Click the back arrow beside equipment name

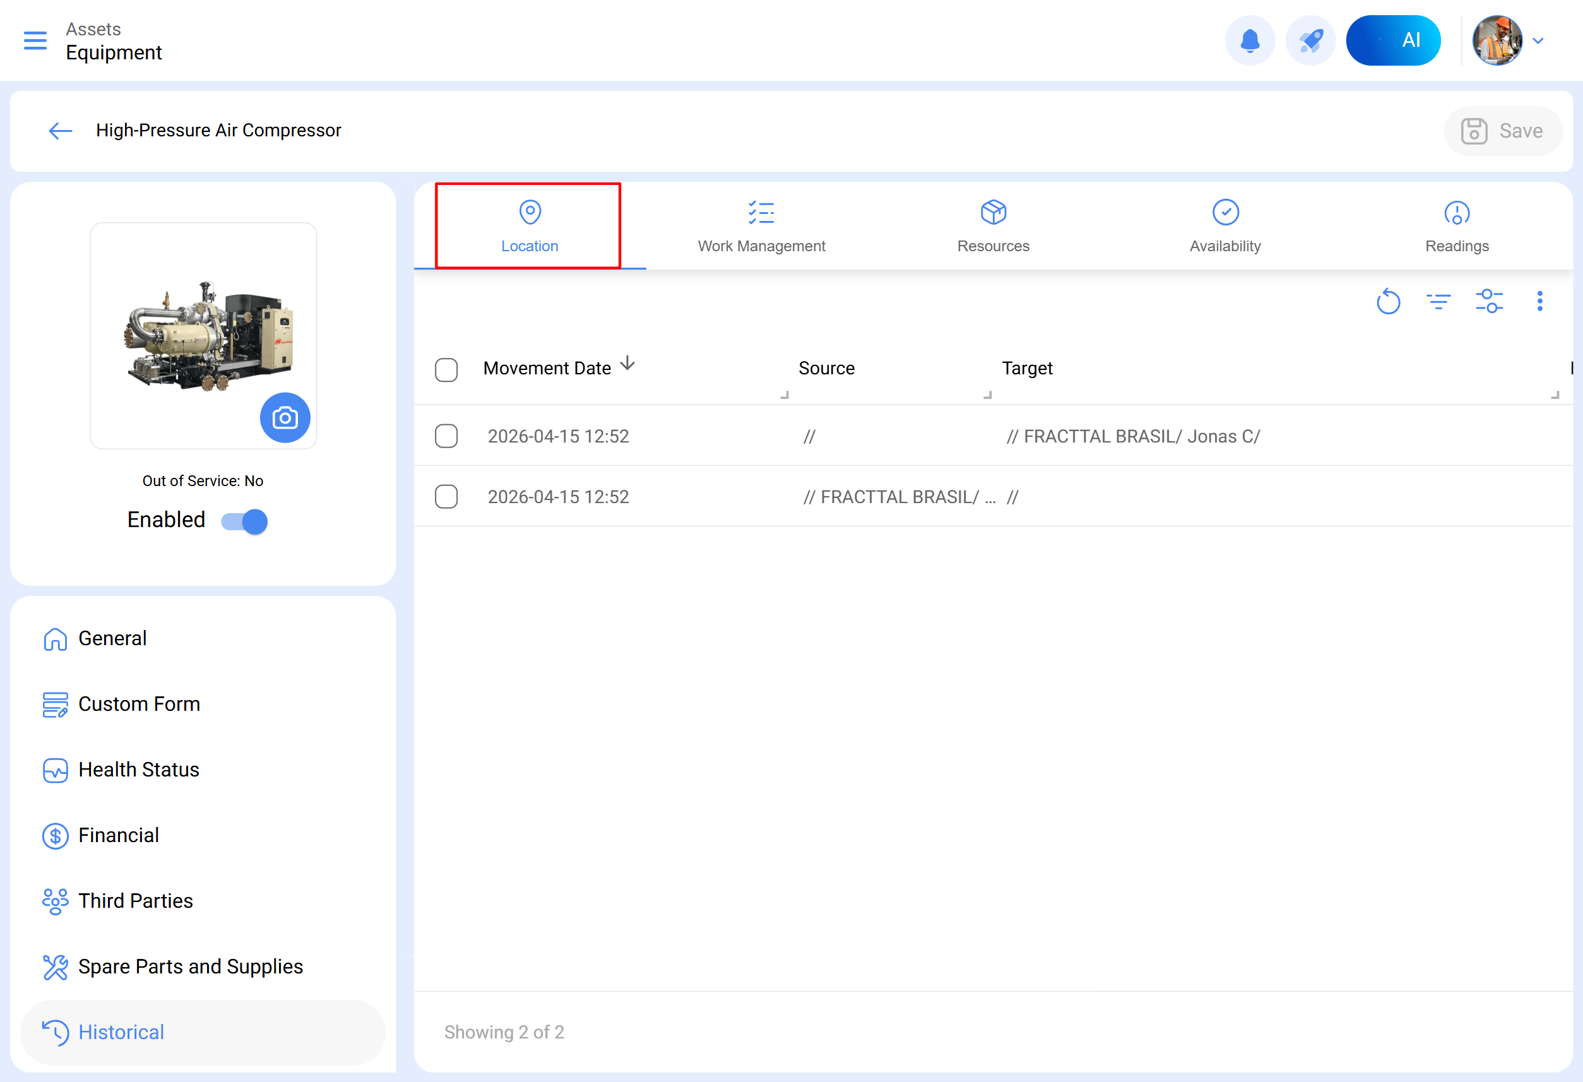point(60,131)
